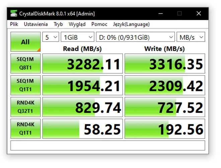Open the Plik menu

[14, 24]
